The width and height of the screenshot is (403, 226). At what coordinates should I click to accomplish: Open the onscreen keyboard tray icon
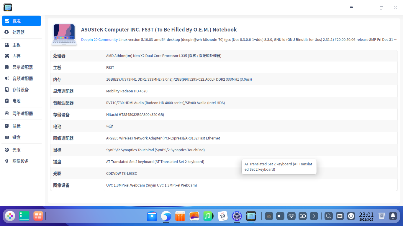pos(269,216)
